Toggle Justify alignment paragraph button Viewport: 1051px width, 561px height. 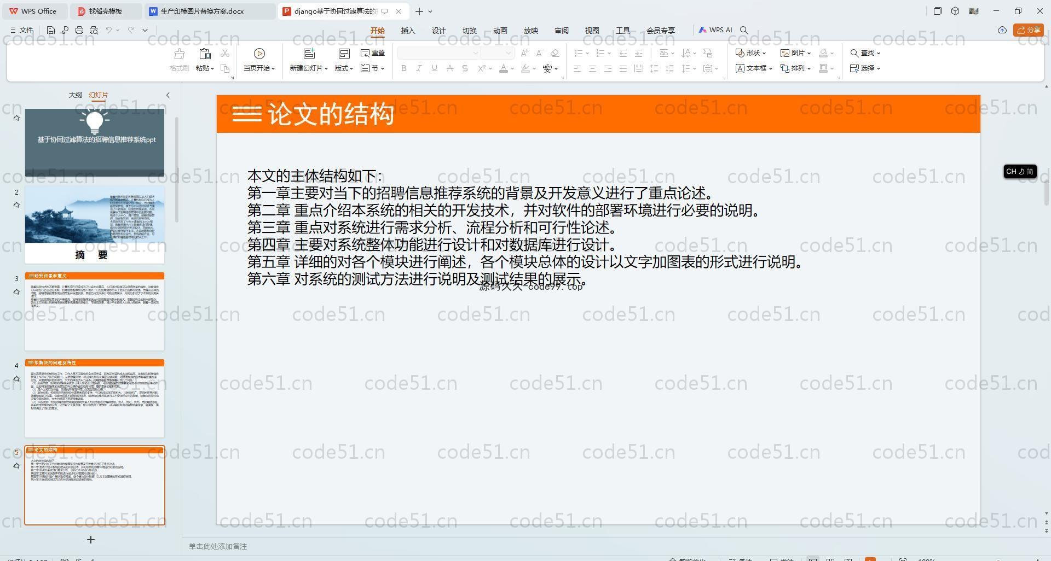(623, 68)
